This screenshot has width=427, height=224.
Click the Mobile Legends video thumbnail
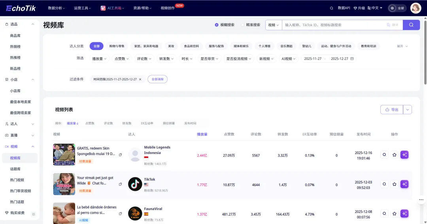(x=64, y=155)
